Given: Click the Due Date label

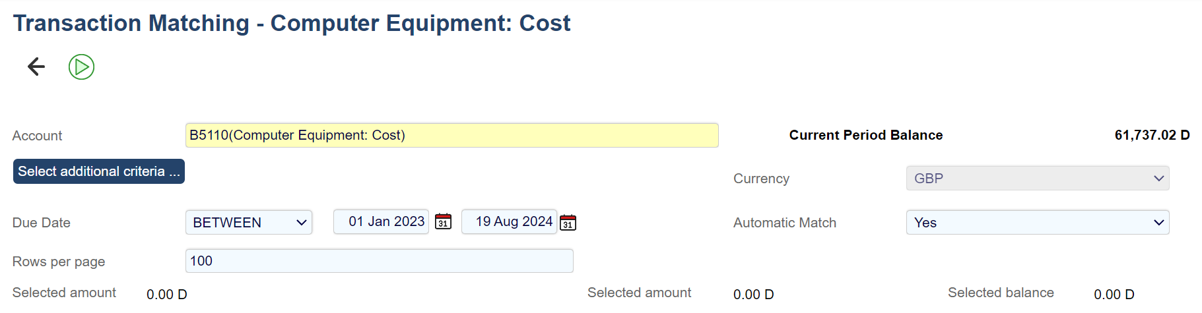Looking at the screenshot, I should point(42,223).
